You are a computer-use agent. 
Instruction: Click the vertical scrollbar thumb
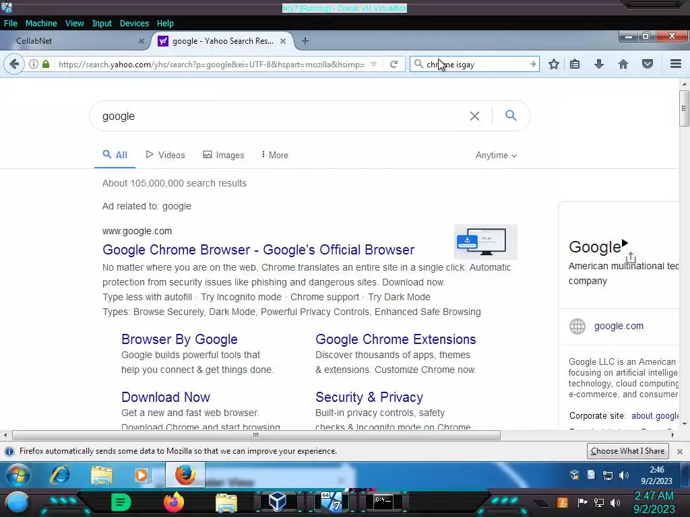[x=684, y=108]
